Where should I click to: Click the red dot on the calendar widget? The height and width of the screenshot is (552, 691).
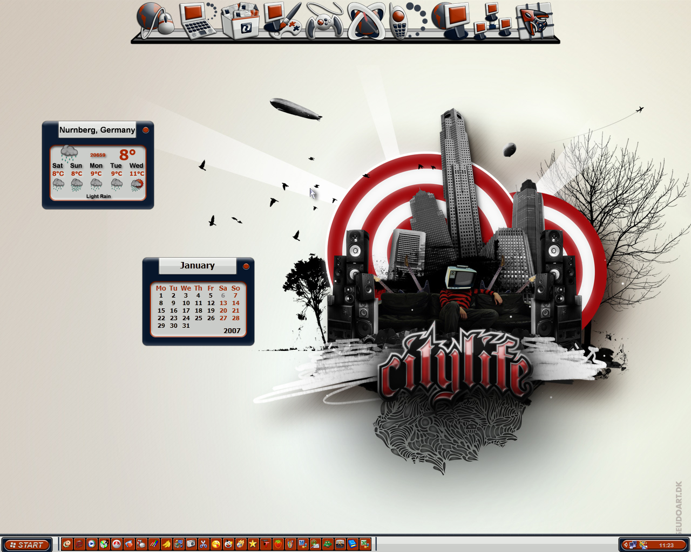(x=246, y=266)
